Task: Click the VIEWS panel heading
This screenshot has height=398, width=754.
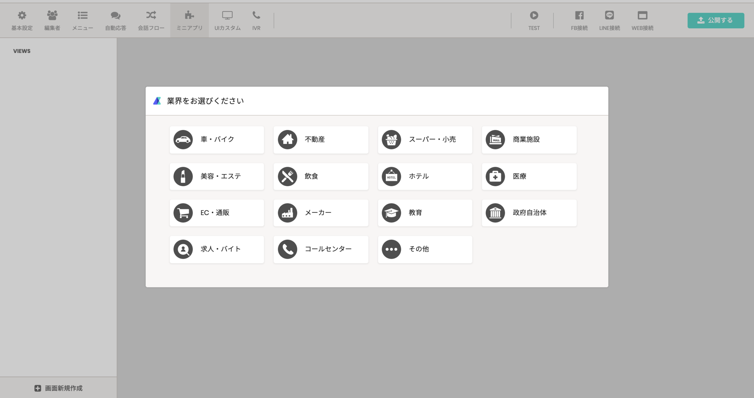Action: point(22,51)
